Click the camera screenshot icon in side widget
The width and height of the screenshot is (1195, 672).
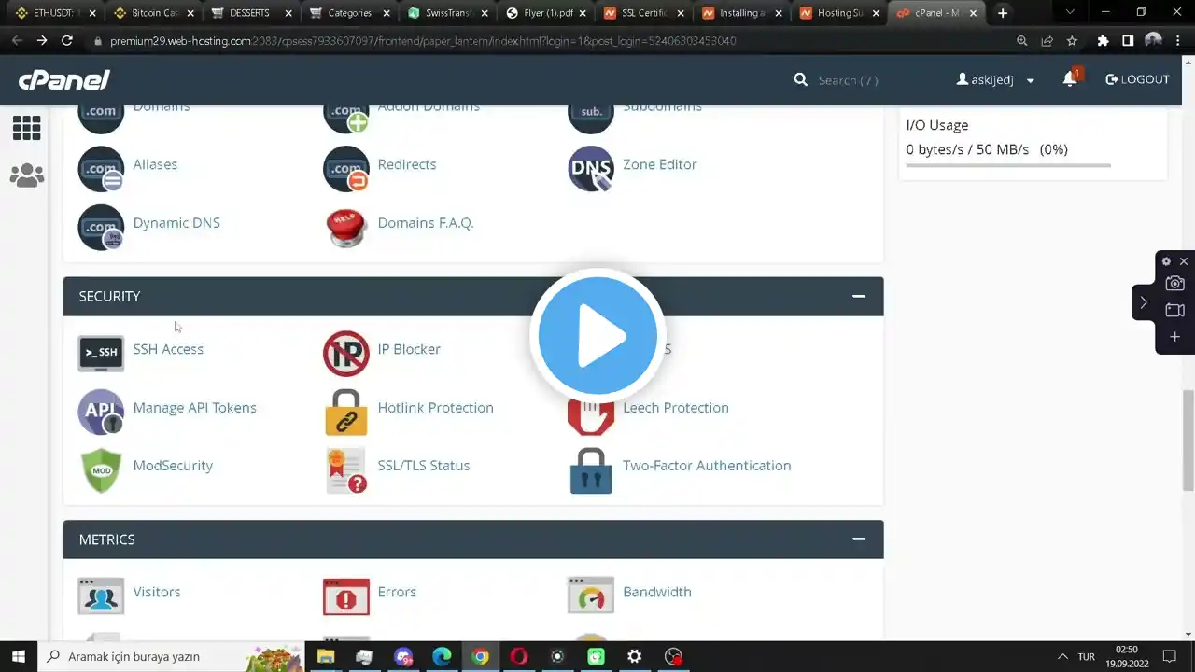(x=1174, y=284)
